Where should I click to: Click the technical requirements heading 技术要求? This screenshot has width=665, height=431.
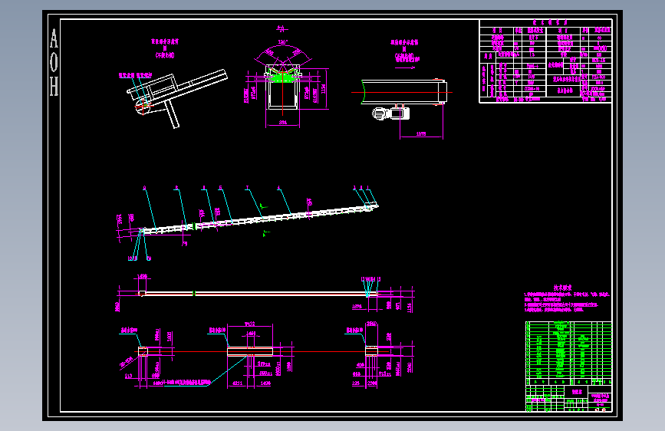(562, 288)
